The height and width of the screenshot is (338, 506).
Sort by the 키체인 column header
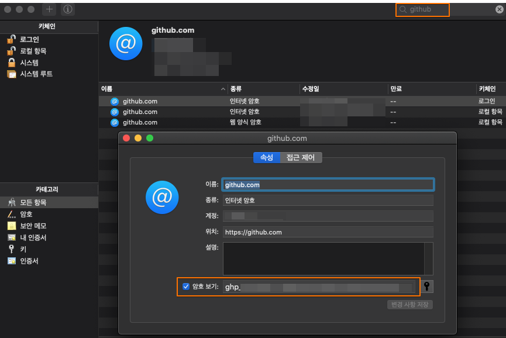(x=491, y=89)
